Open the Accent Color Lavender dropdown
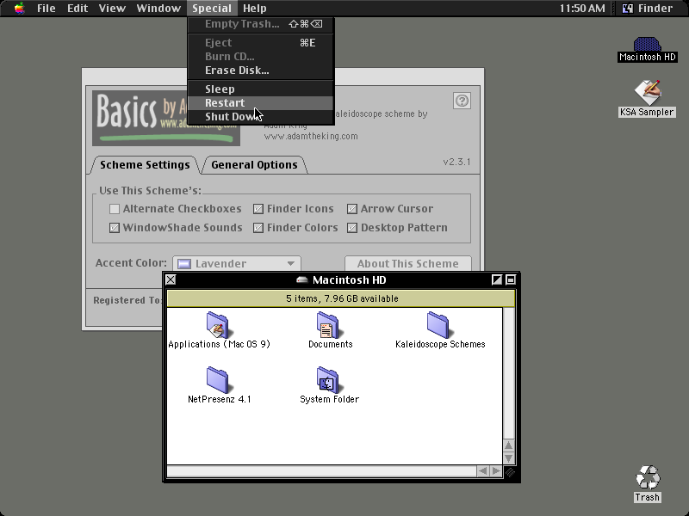 [x=237, y=264]
